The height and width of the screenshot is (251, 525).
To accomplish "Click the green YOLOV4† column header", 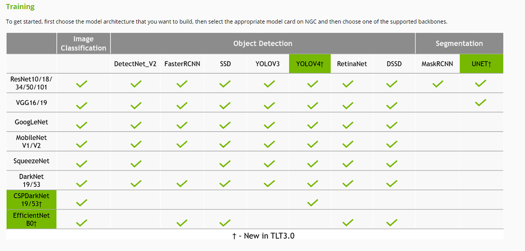I will [x=310, y=64].
